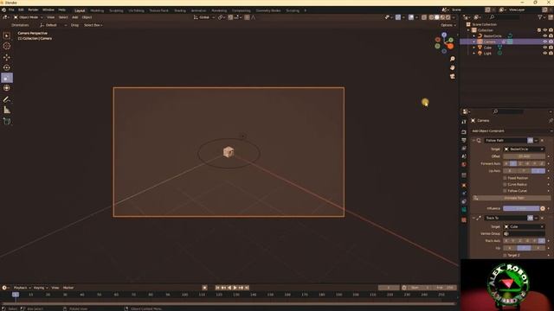Click the Animate Path button

(512, 198)
